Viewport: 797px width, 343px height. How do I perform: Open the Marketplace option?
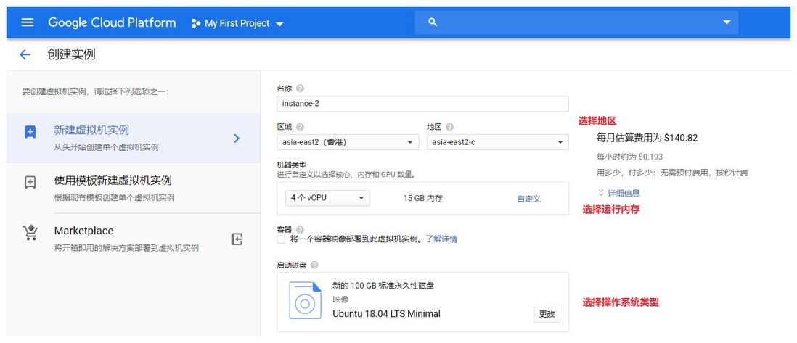click(x=133, y=239)
